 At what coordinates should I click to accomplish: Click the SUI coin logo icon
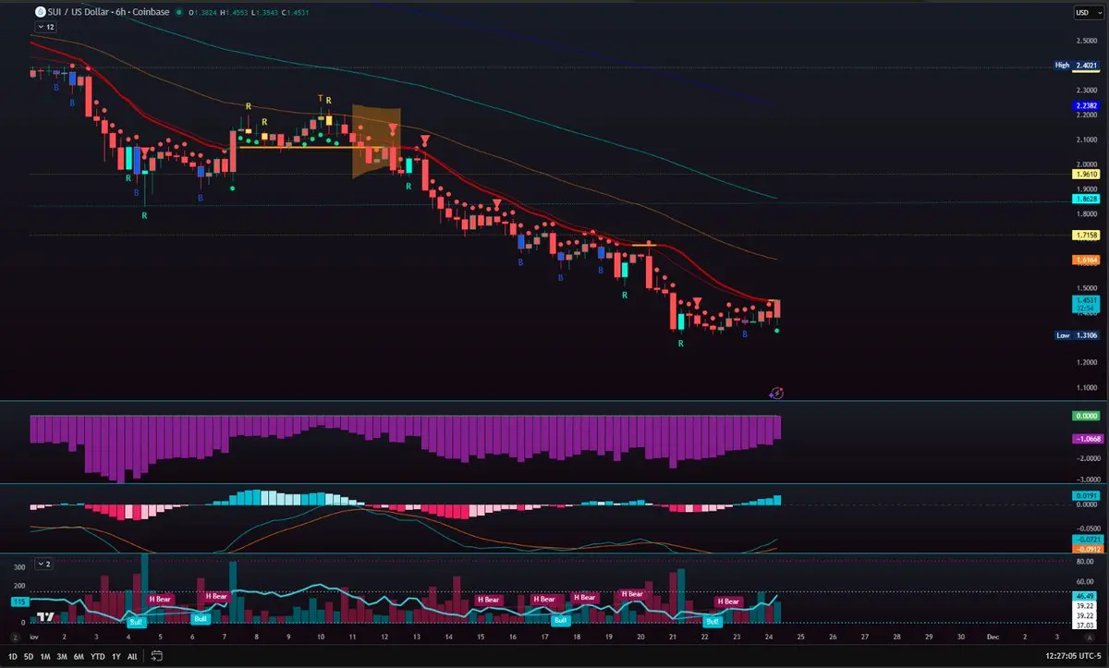pyautogui.click(x=40, y=12)
